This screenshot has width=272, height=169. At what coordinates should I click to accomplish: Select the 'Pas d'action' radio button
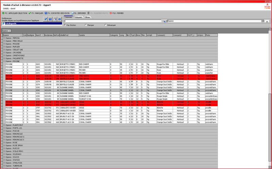[65, 25]
